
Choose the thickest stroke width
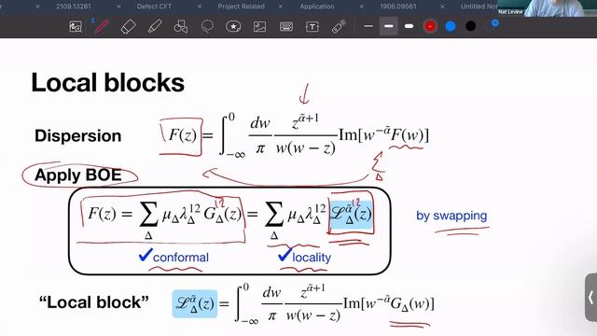[409, 26]
